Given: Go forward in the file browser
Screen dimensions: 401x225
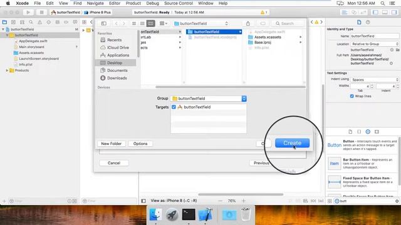Looking at the screenshot, I should pos(124,24).
